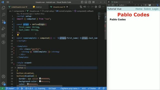
Task: Click the Home link in the web page
Action: pos(139,9)
